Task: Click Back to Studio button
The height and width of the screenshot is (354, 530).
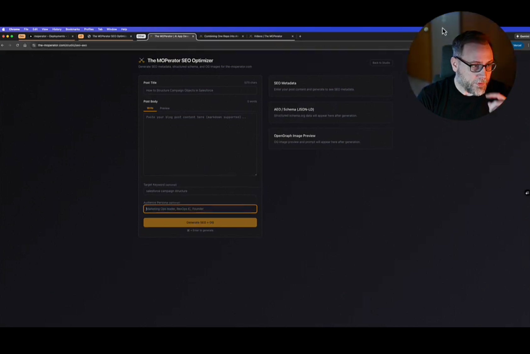Action: 381,63
